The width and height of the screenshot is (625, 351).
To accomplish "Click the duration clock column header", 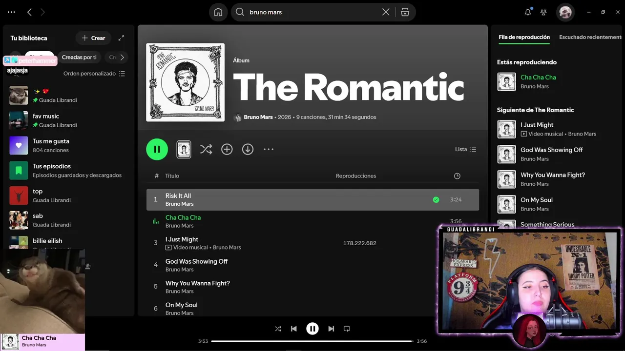I will [x=457, y=176].
